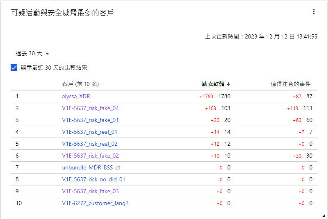Sort by the 值得注意的事件 column header
Image resolution: width=328 pixels, height=219 pixels.
point(290,84)
